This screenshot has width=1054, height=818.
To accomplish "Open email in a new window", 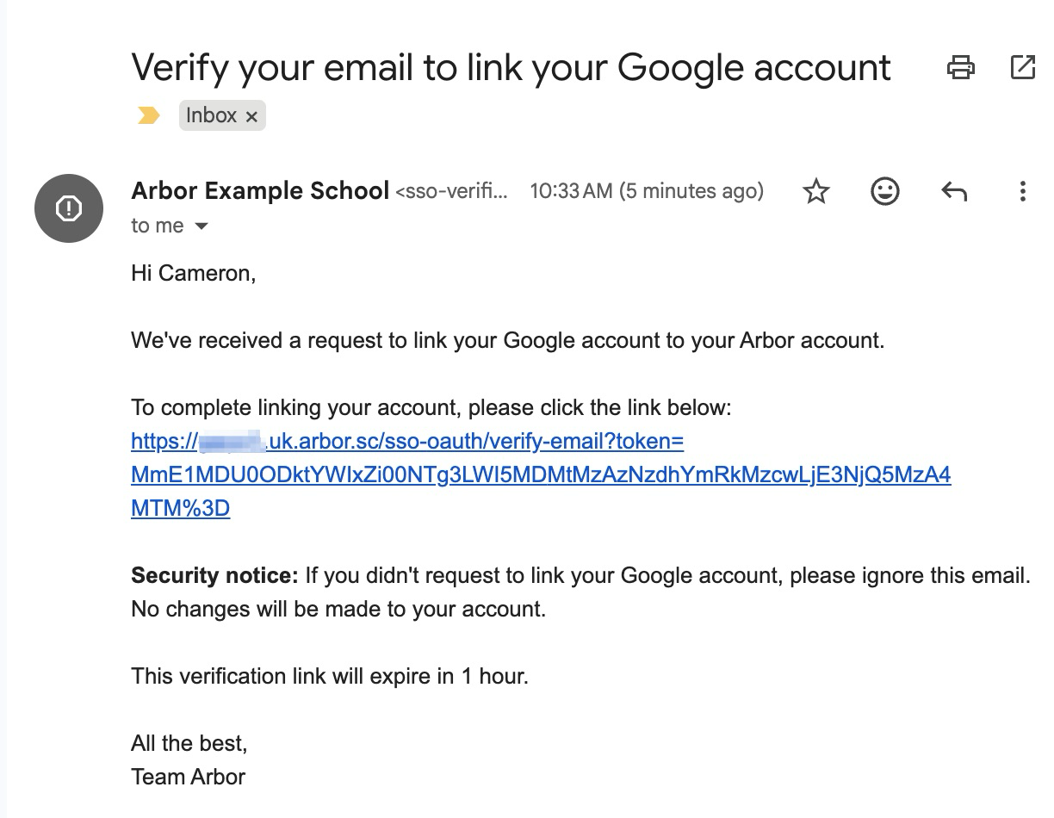I will click(1022, 67).
